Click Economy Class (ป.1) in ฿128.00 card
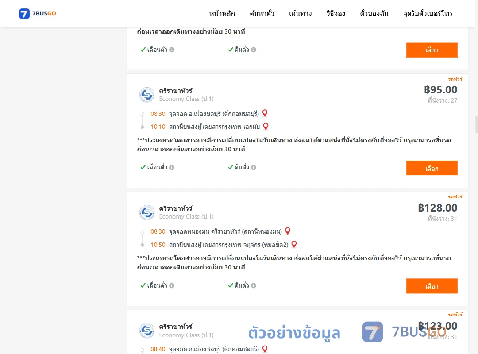The image size is (478, 354). coord(186,216)
